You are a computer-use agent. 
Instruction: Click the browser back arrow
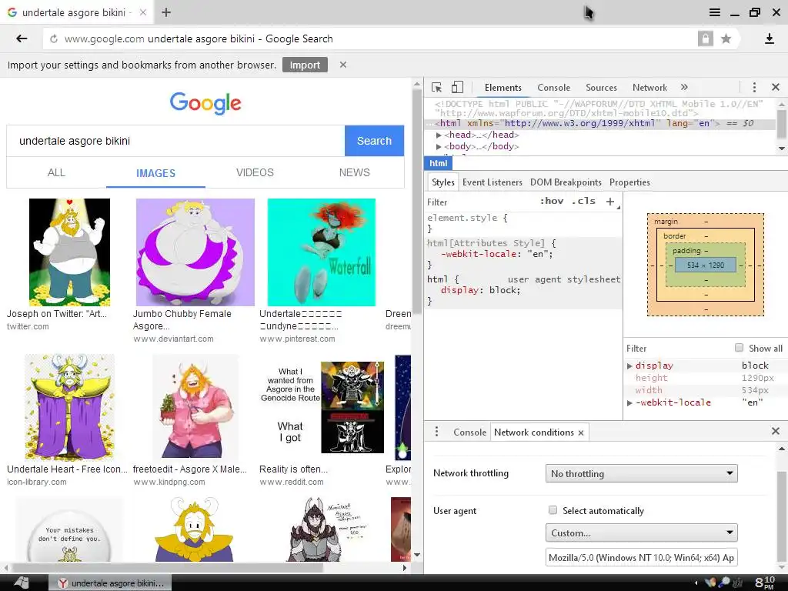click(x=21, y=38)
